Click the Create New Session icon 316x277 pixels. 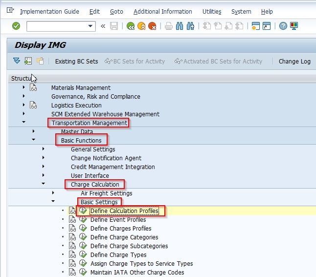pos(256,26)
